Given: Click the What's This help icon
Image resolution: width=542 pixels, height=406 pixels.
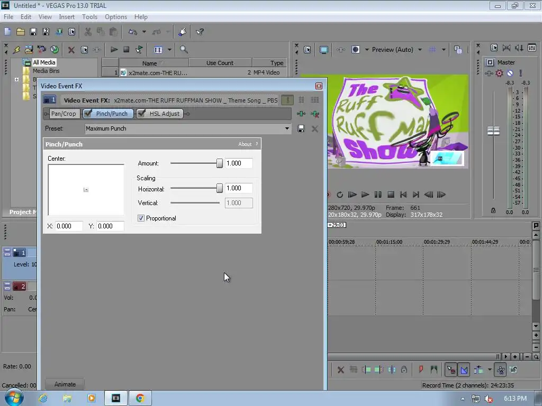Looking at the screenshot, I should coord(200,32).
